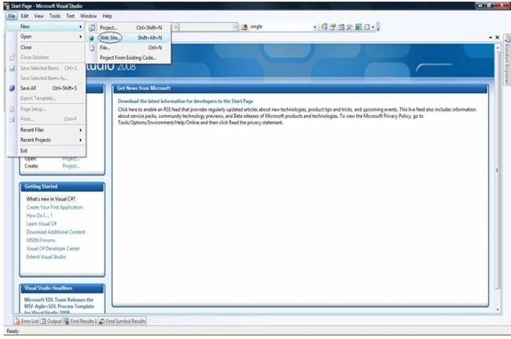Open 'What's new in Visual C#?' link
Viewport: 511px width, 339px height.
50,199
